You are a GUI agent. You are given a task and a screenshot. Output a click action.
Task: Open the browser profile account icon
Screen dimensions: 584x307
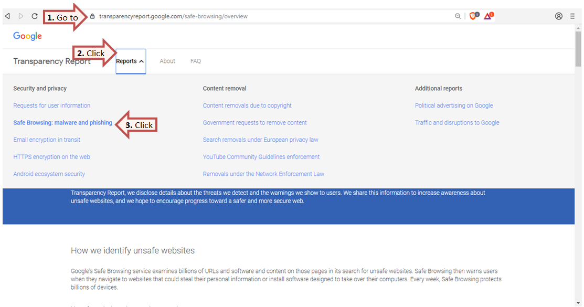tap(559, 16)
